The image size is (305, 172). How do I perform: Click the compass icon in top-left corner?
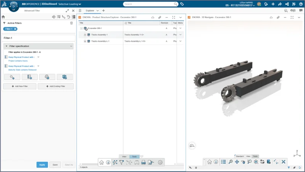[x=13, y=6]
